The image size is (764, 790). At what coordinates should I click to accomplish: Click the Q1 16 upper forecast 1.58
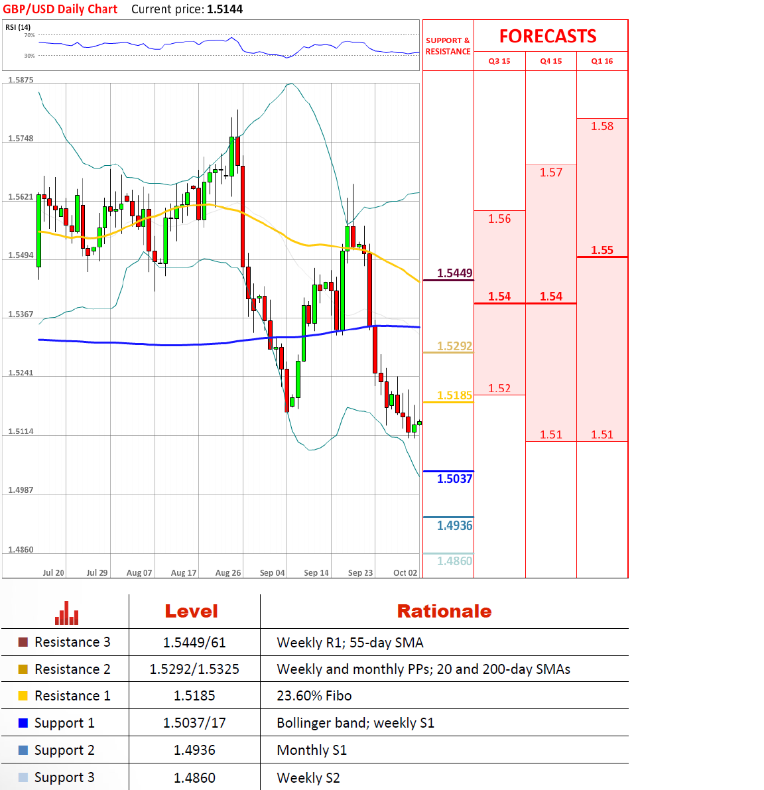pyautogui.click(x=602, y=126)
